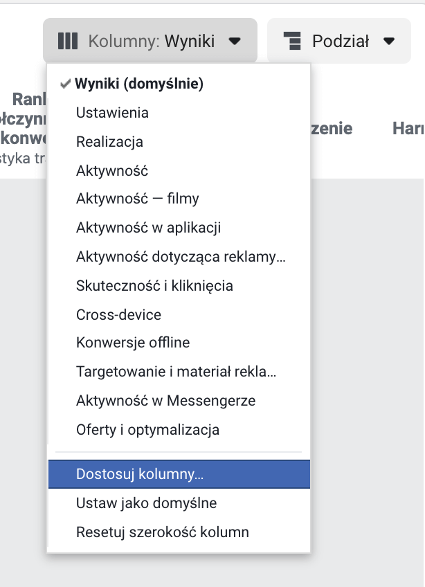Select Aktywność dotycząca reklamy… entry
The height and width of the screenshot is (587, 425).
(181, 257)
